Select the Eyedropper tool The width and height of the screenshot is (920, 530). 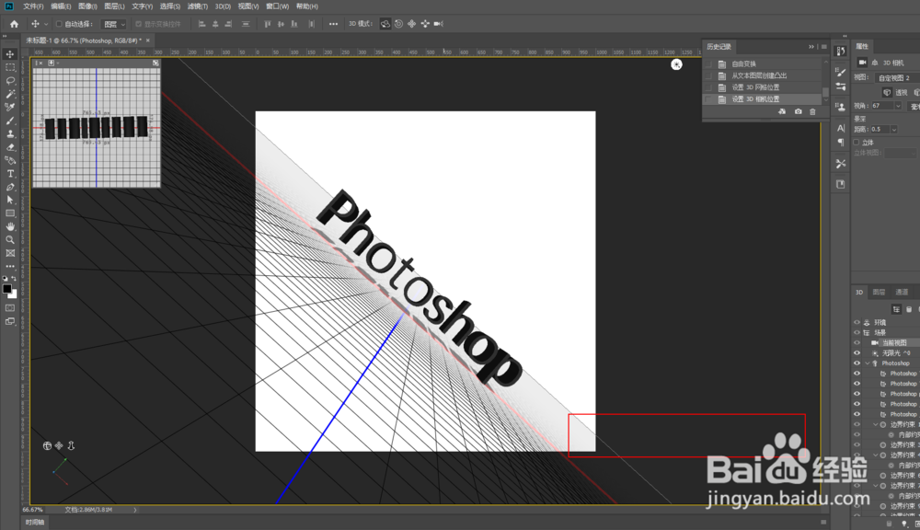[10, 107]
